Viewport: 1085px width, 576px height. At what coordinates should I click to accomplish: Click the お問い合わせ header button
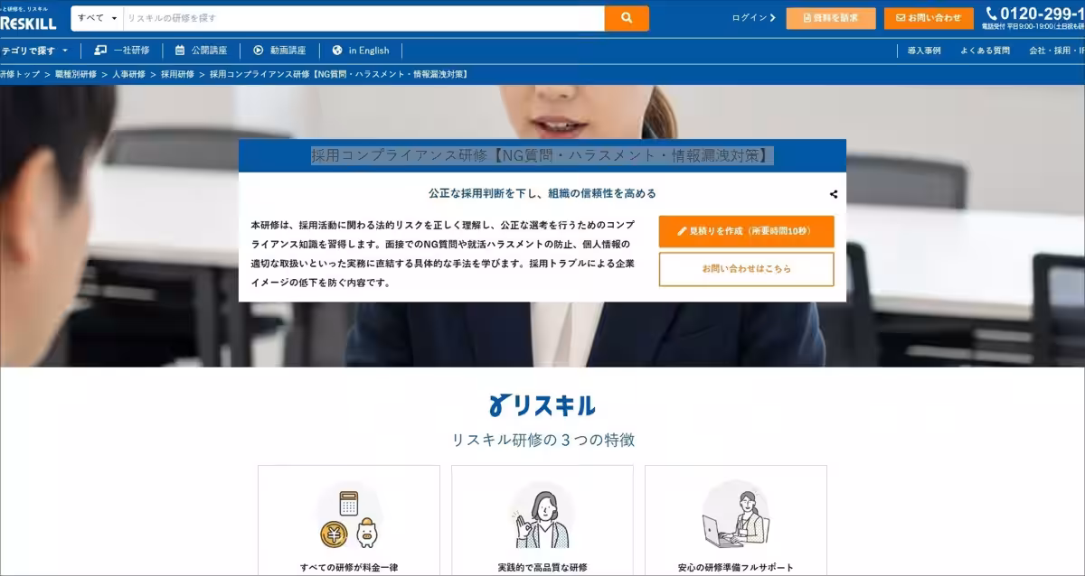coord(929,18)
